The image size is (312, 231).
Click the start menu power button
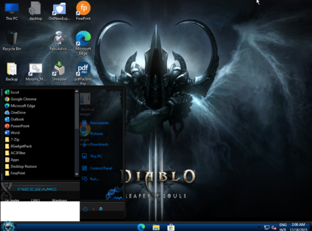[x=85, y=209]
